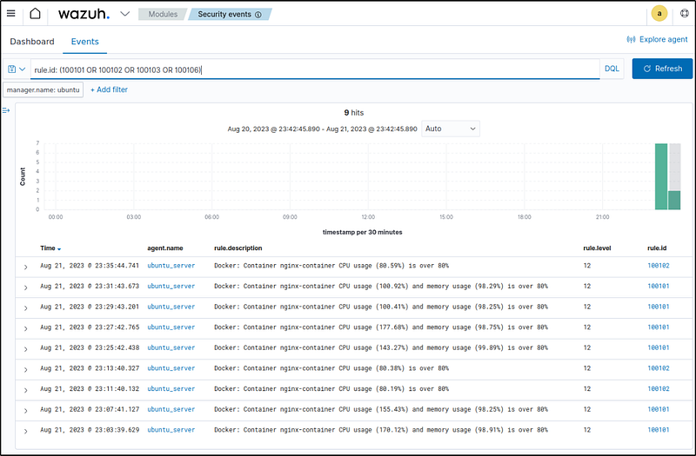
Task: Open saved queries icon in search bar
Action: pyautogui.click(x=16, y=69)
